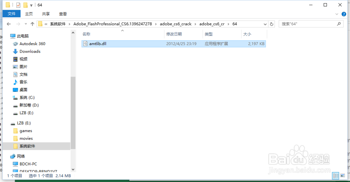Maximize the explorer window
Image resolution: width=350 pixels, height=182 pixels.
325,5
